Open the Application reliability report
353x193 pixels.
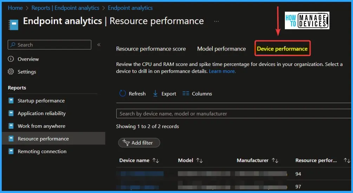click(x=42, y=113)
